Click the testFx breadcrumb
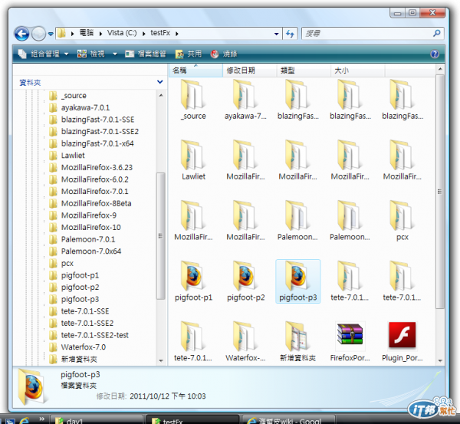The image size is (460, 424). coord(160,33)
